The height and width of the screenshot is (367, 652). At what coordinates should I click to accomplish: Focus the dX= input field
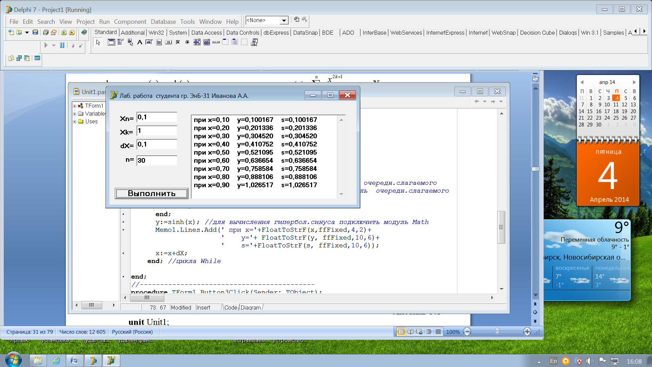point(157,144)
